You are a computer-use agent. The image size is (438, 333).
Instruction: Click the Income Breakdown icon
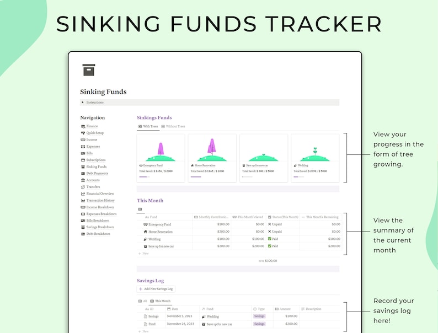tap(83, 207)
